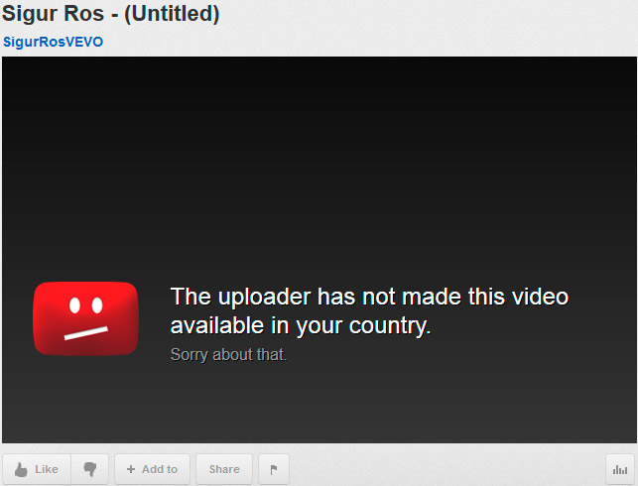Click the 'Sorry about that.' message
This screenshot has width=638, height=486.
pyautogui.click(x=228, y=355)
